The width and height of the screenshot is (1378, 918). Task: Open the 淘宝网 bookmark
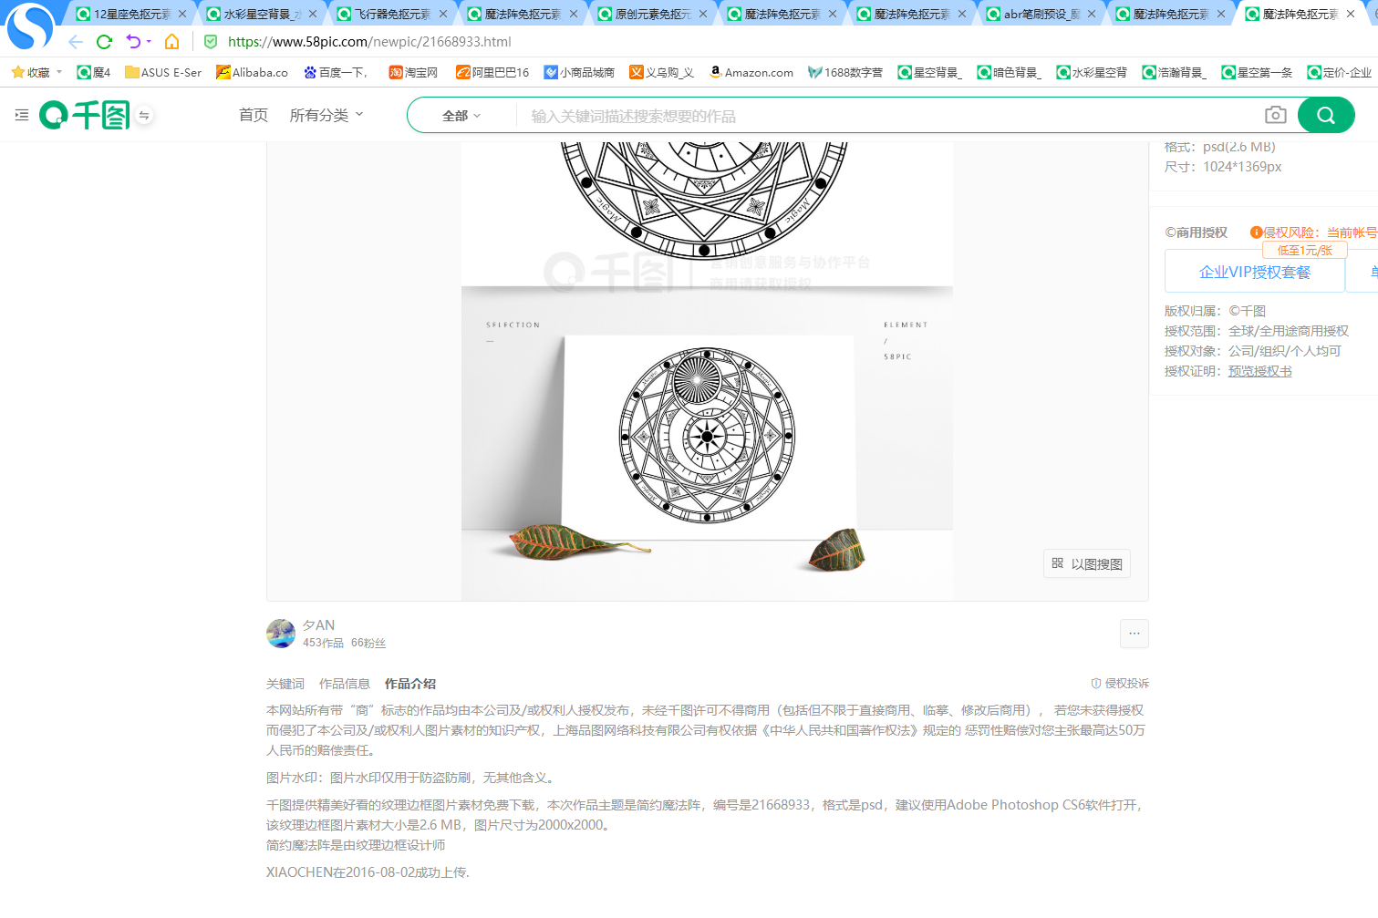(x=413, y=72)
